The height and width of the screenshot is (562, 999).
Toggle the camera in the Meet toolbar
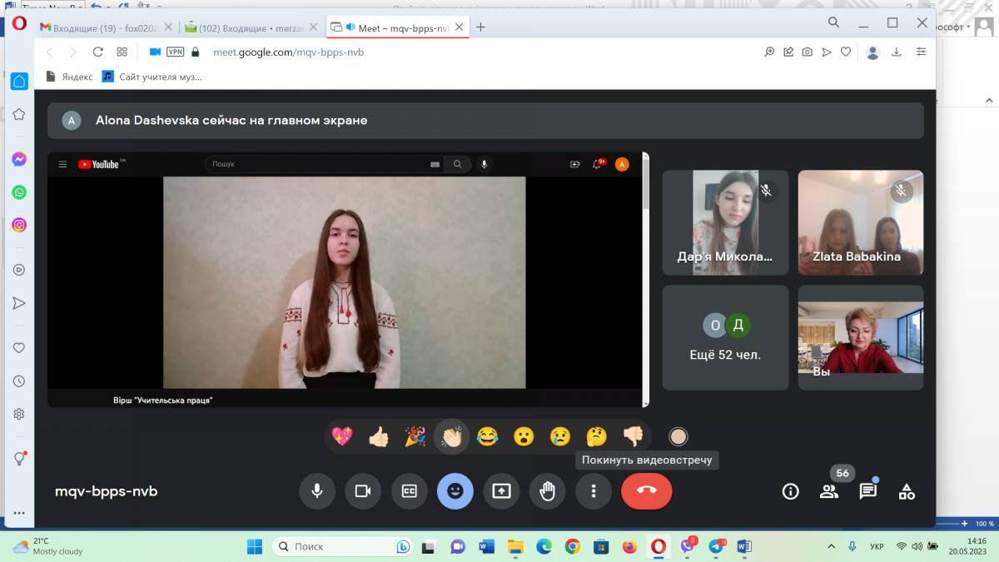[x=363, y=491]
